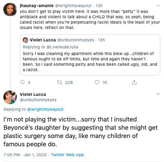The height and width of the screenshot is (162, 164).
Task: Retweet jhaunay-amanie's tweet with the retweet icon
Action: click(x=60, y=82)
